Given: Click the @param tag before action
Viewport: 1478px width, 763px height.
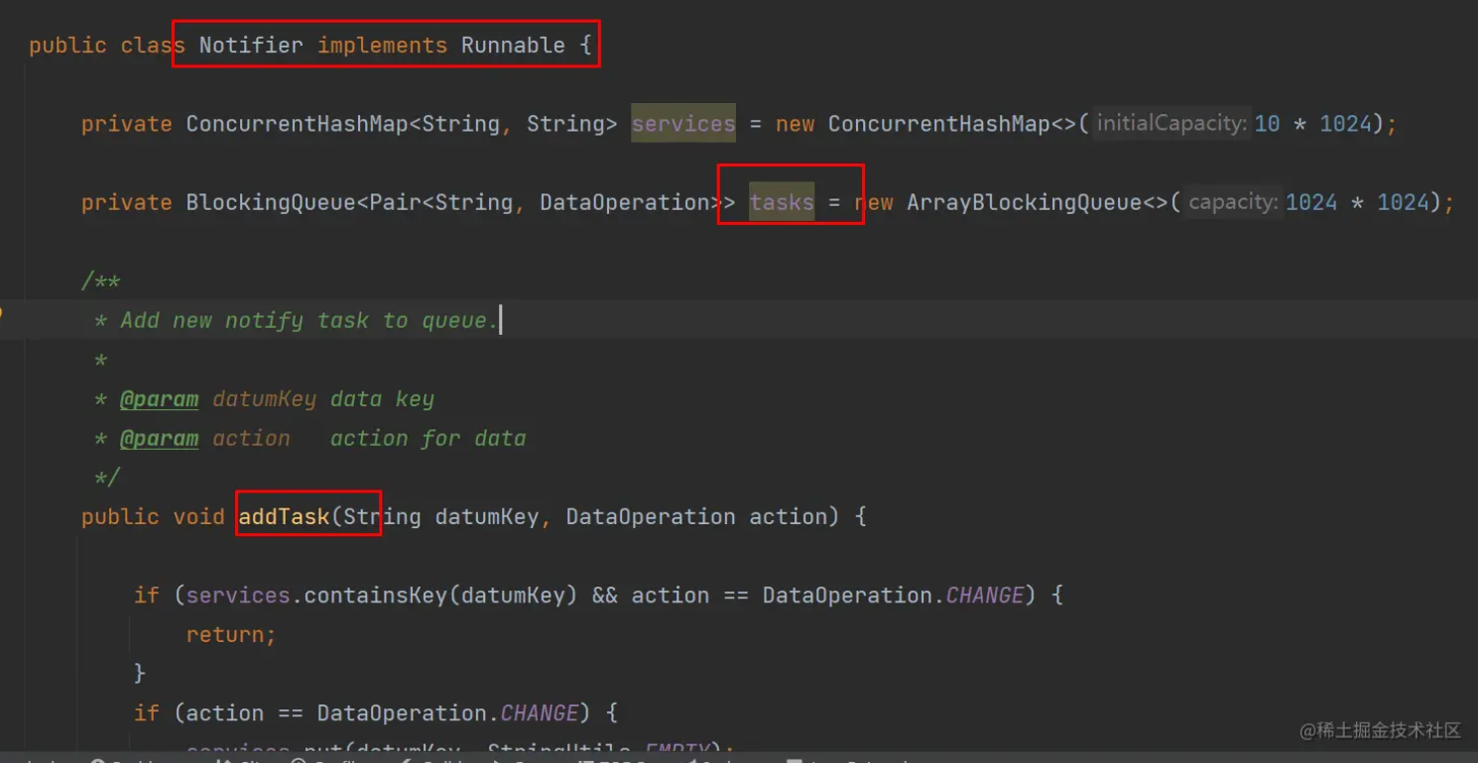Looking at the screenshot, I should 159,438.
